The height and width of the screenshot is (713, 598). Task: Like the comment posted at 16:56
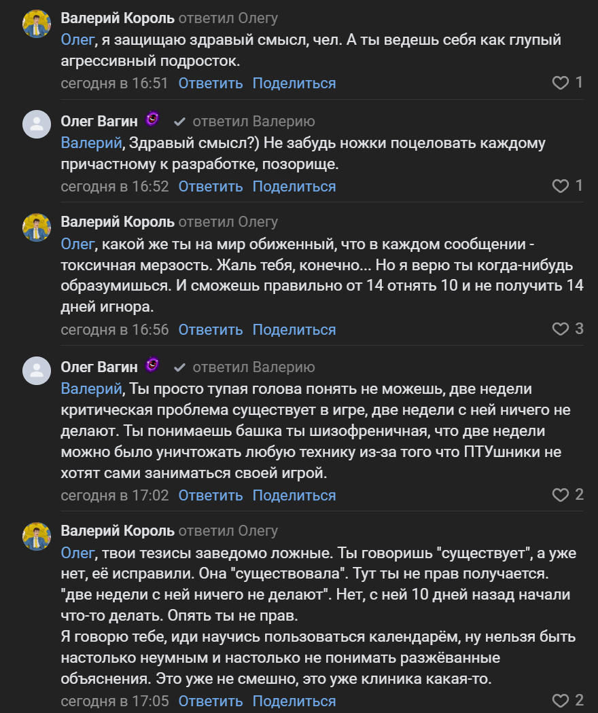coord(560,329)
